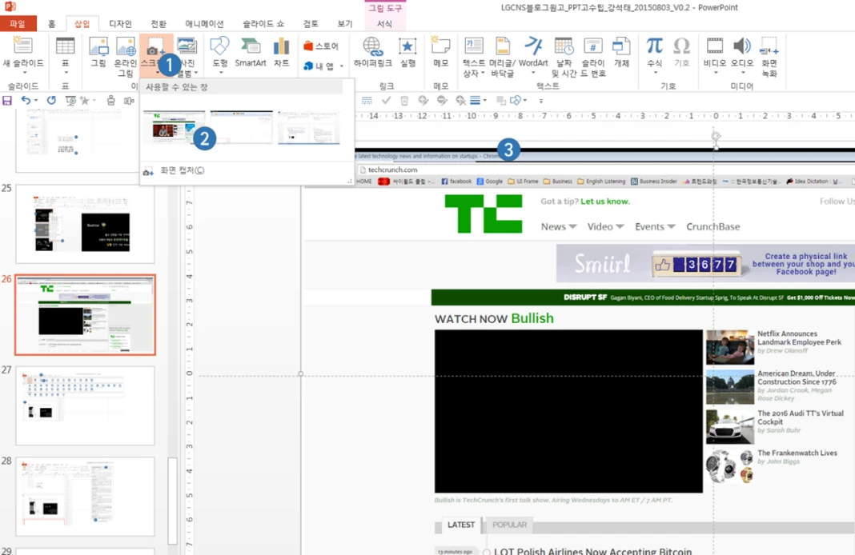Viewport: 855px width, 555px height.
Task: Click the News menu in captured page
Action: [x=558, y=226]
